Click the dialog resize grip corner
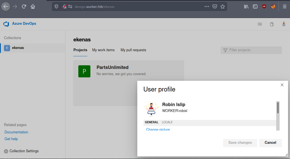This screenshot has height=159, width=290. click(x=286, y=155)
